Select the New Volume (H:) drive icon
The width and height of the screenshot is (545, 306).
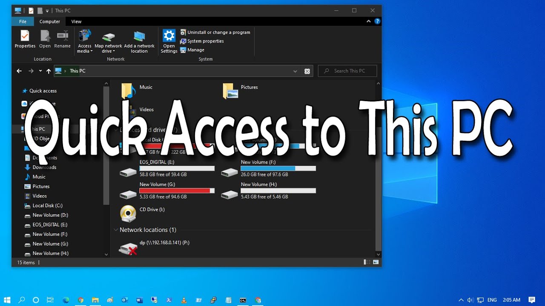tap(229, 195)
